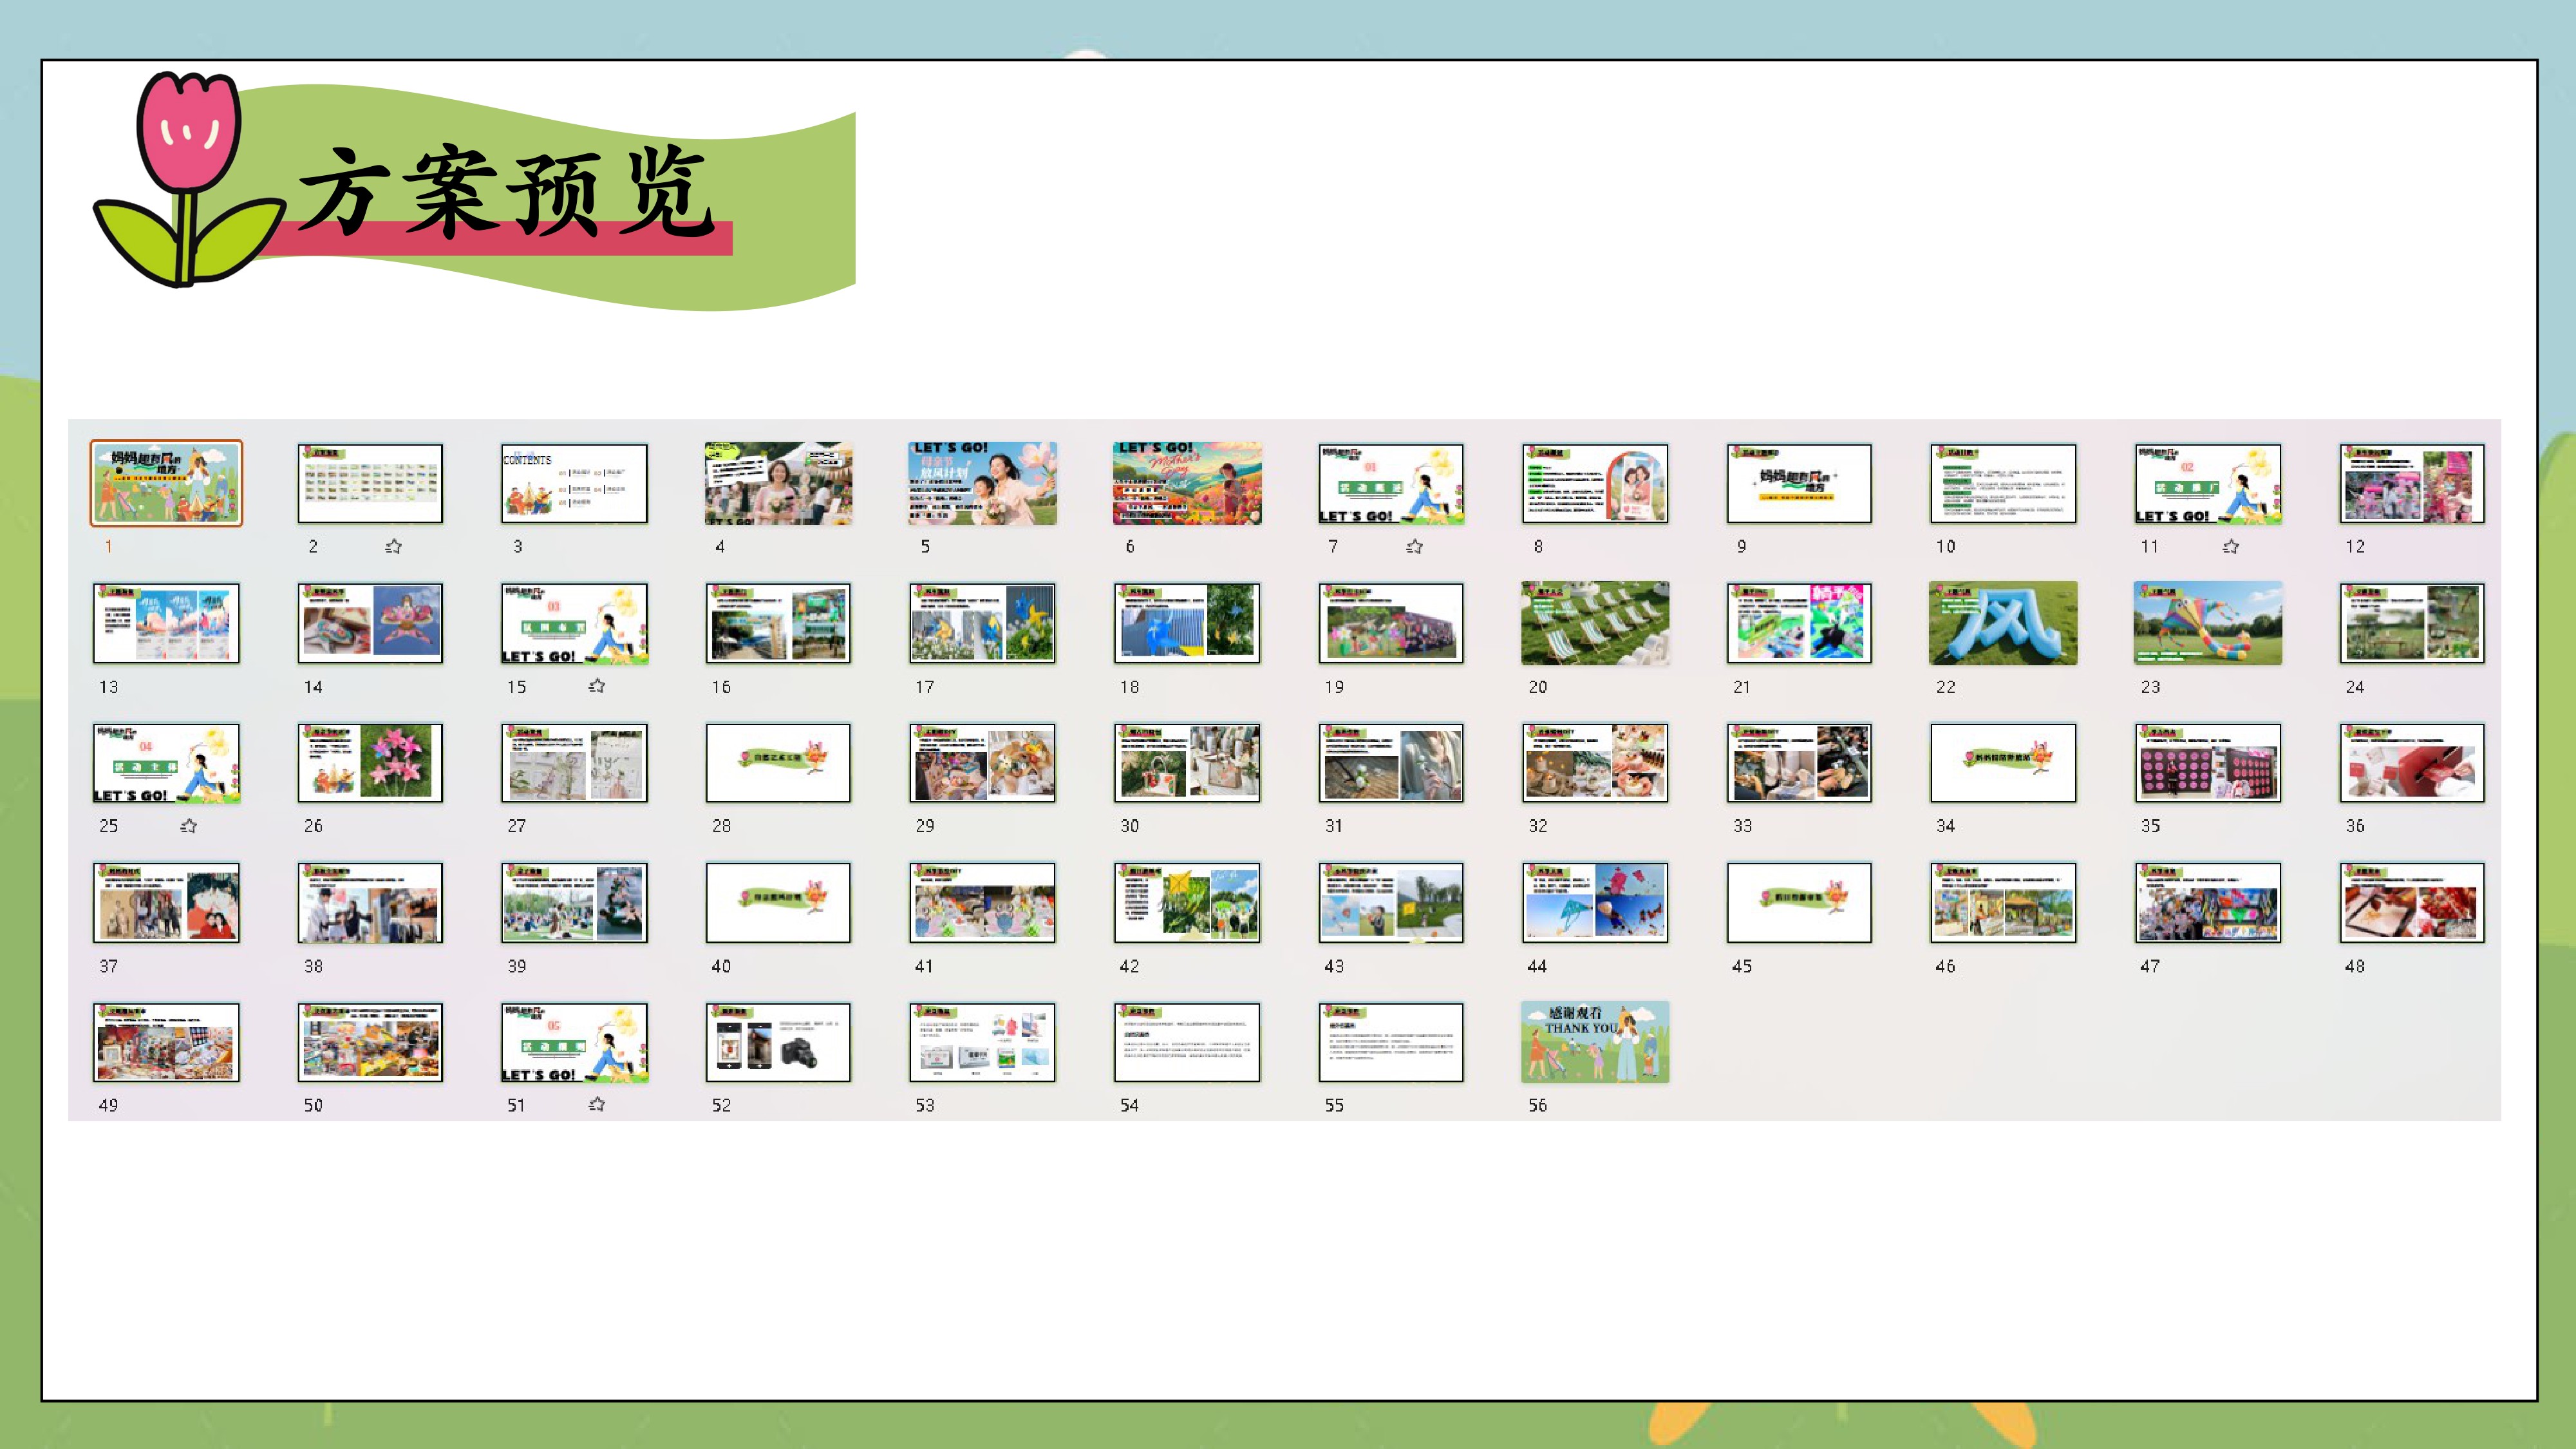Select the slide 4 thumbnail
2576x1449 pixels.
click(x=778, y=483)
